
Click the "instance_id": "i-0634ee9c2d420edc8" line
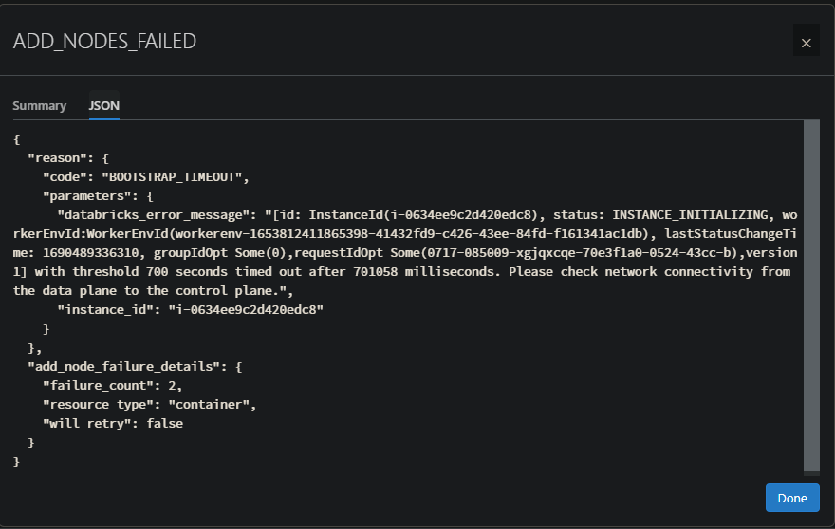190,310
